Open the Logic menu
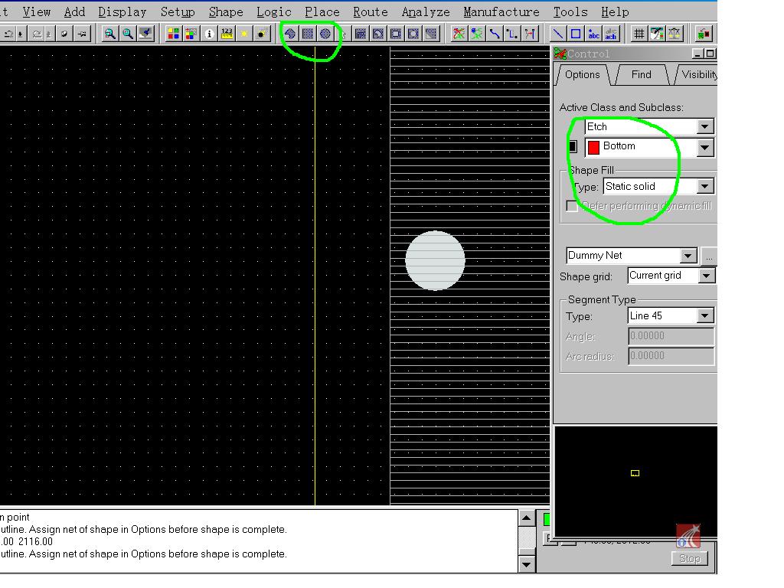Screen dimensions: 784x588 pos(273,11)
